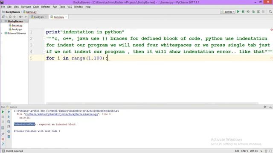Open the File menu
The height and width of the screenshot is (153, 273).
(3, 7)
